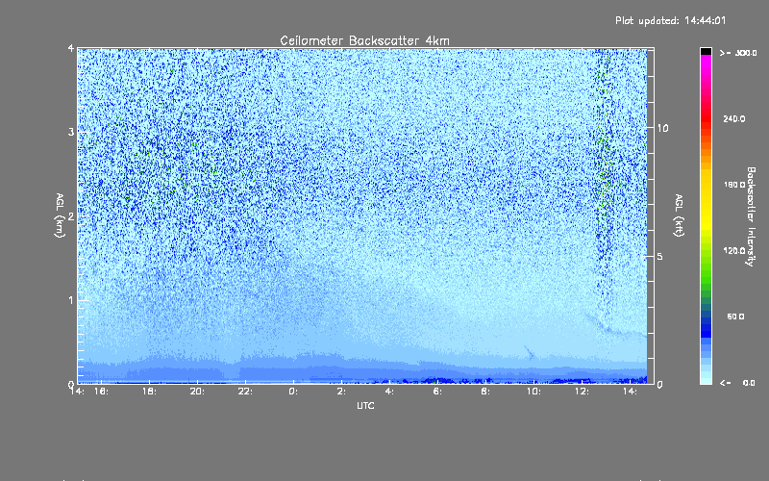Click the '22:' time tick label
This screenshot has height=481, width=769.
pos(245,392)
